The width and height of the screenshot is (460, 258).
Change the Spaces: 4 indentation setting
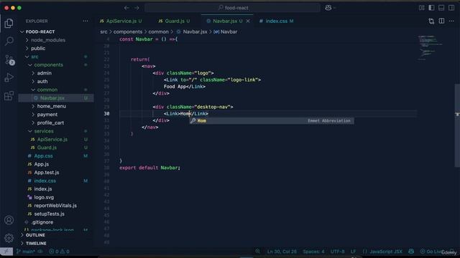pos(313,252)
